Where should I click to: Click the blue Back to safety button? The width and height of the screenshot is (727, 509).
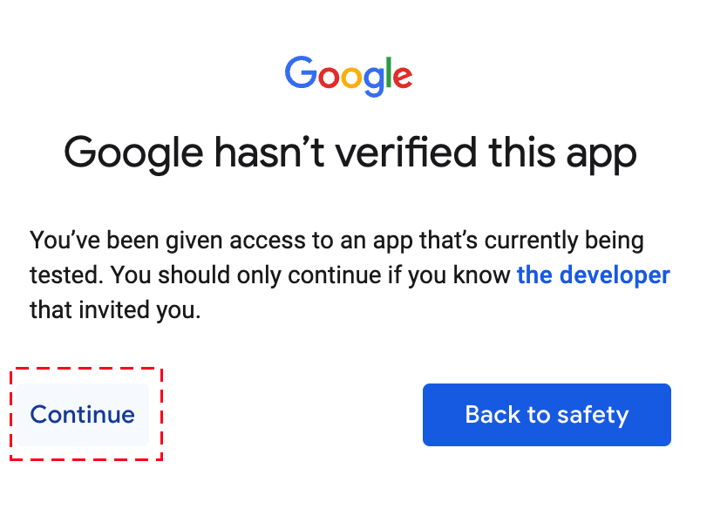click(547, 414)
